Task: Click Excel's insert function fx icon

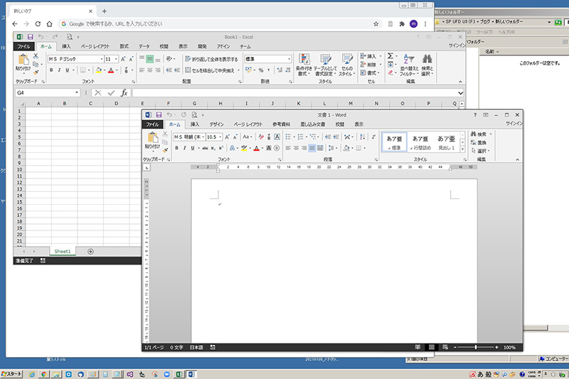Action: point(124,93)
